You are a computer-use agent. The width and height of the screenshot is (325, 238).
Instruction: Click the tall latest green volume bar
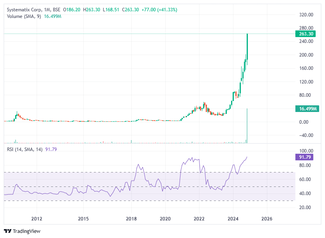247,126
